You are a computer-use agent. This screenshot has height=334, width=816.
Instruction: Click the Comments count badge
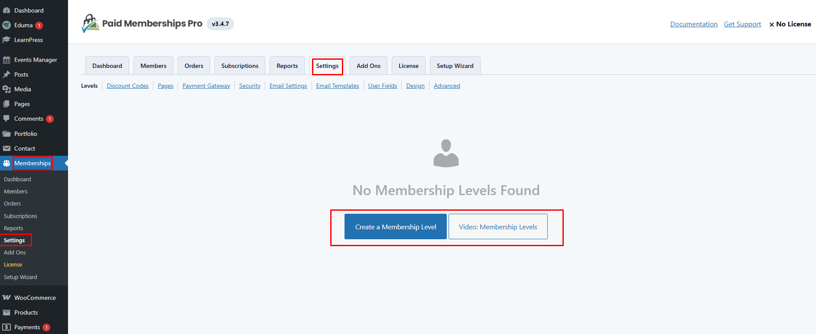click(50, 119)
